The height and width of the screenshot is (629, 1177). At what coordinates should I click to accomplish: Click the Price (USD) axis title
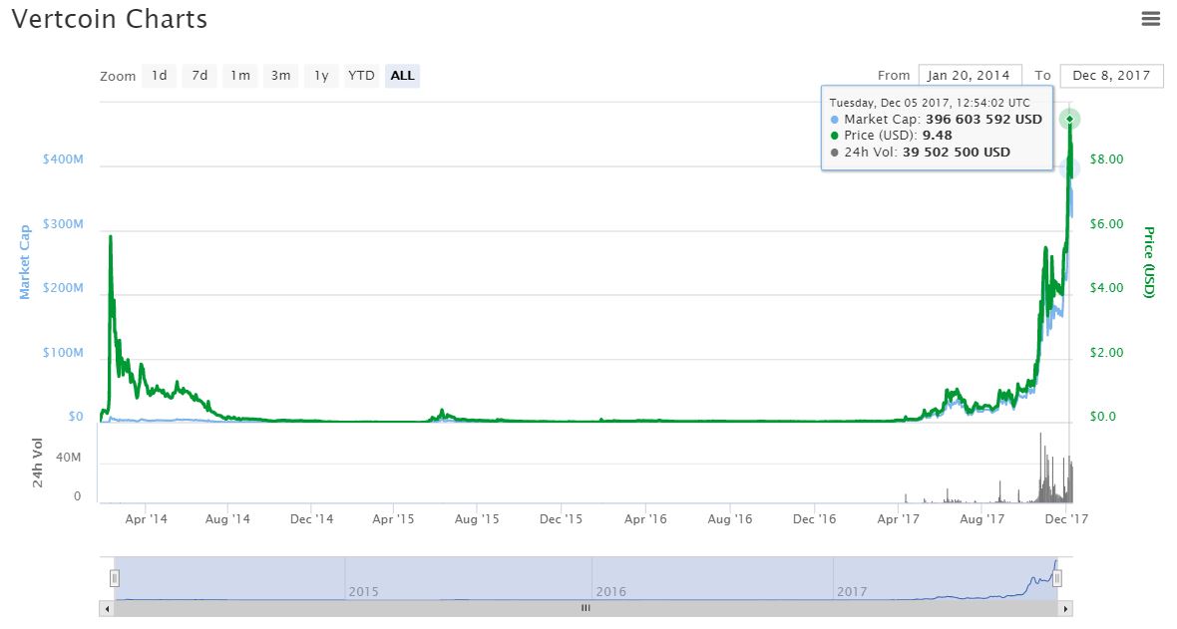coord(1148,262)
